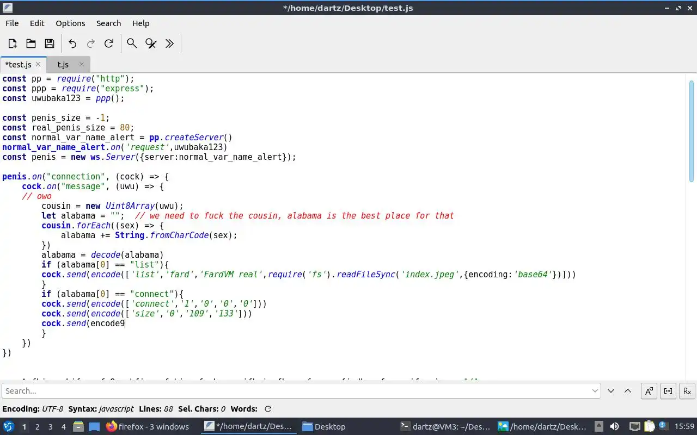The height and width of the screenshot is (435, 697).
Task: Click the Sel. Chars: 0 status entry
Action: 201,409
